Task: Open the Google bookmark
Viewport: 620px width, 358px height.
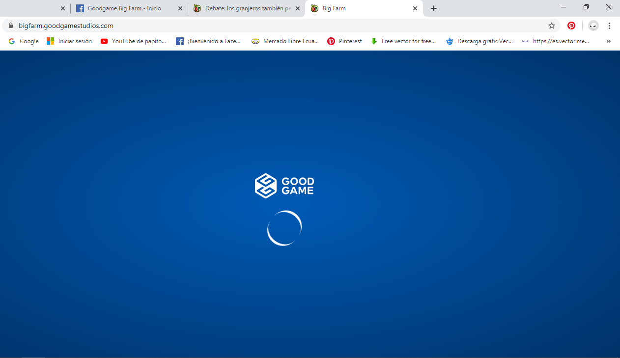Action: 24,41
